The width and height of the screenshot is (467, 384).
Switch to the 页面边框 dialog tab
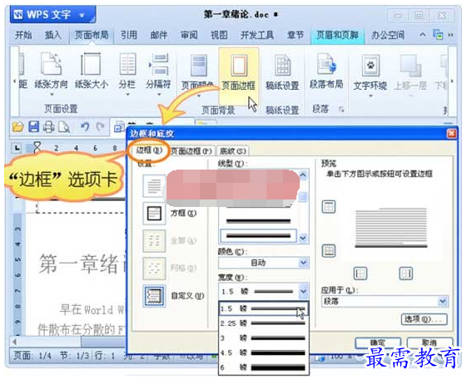pyautogui.click(x=191, y=151)
